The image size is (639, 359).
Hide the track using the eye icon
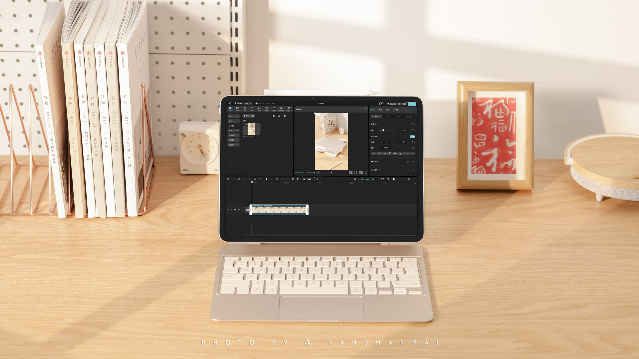(235, 210)
